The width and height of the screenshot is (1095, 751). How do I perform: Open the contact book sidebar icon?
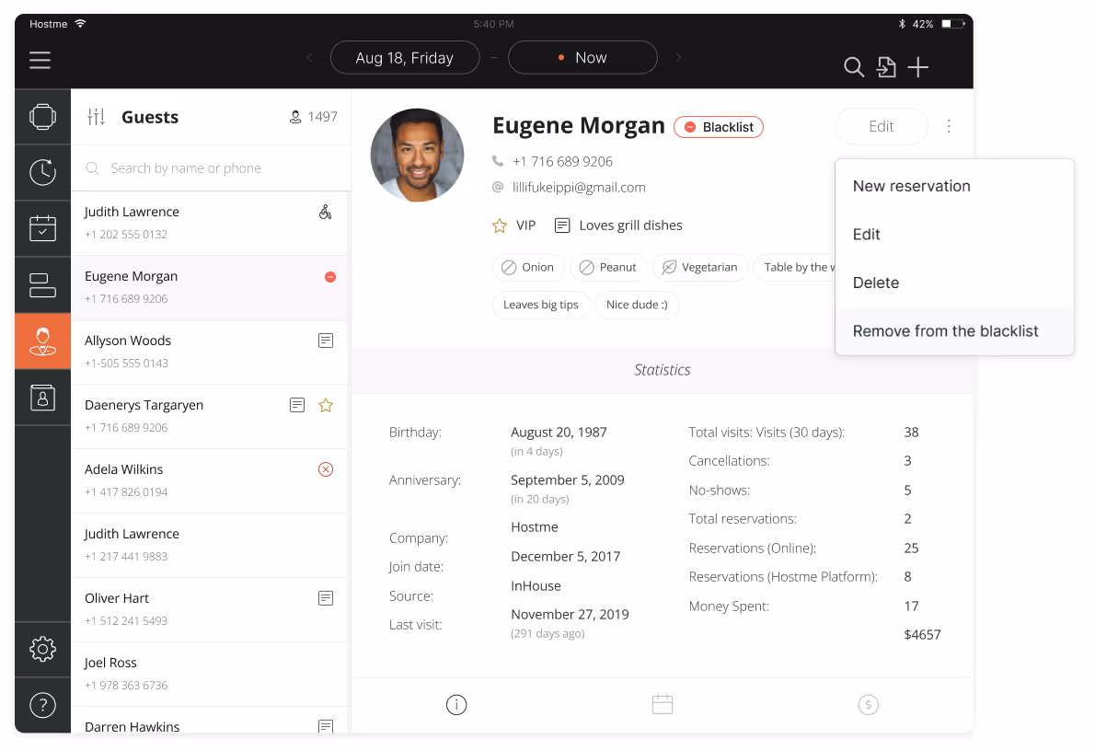point(42,398)
